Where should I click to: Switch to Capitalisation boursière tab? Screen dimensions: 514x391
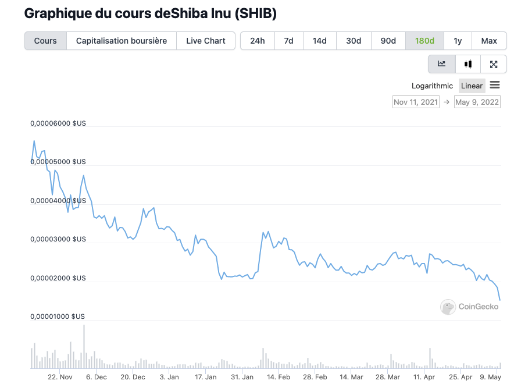[122, 41]
